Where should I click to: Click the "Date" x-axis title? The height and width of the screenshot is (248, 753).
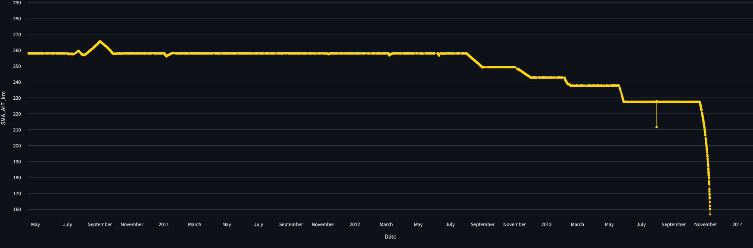pyautogui.click(x=390, y=237)
